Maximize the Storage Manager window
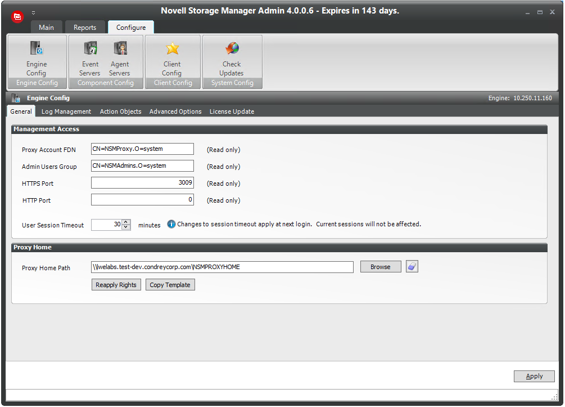Image resolution: width=565 pixels, height=407 pixels. [x=540, y=12]
